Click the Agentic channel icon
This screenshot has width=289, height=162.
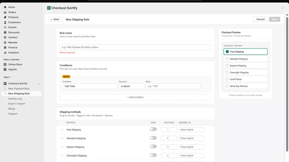(5, 69)
